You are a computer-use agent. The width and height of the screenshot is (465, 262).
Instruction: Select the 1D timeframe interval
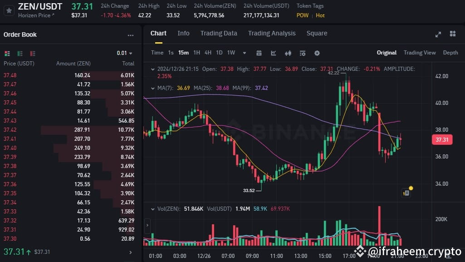pyautogui.click(x=219, y=53)
